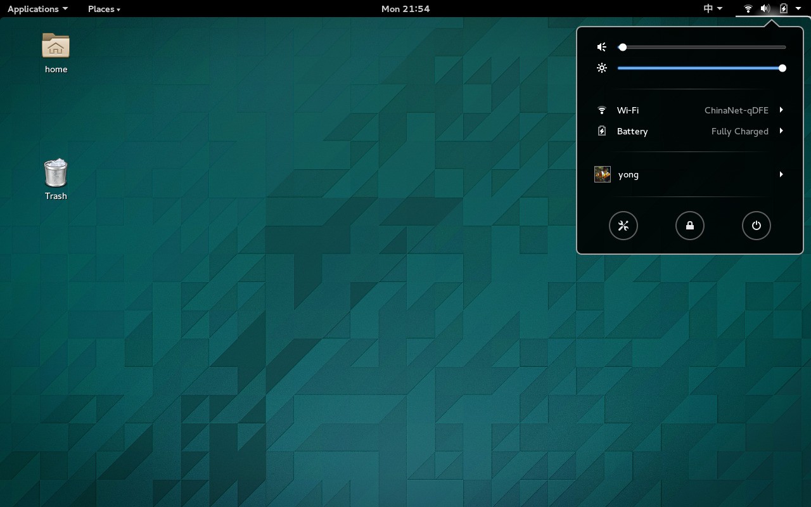Select the ChinaNet-qDFE network name
This screenshot has height=507, width=811.
737,110
